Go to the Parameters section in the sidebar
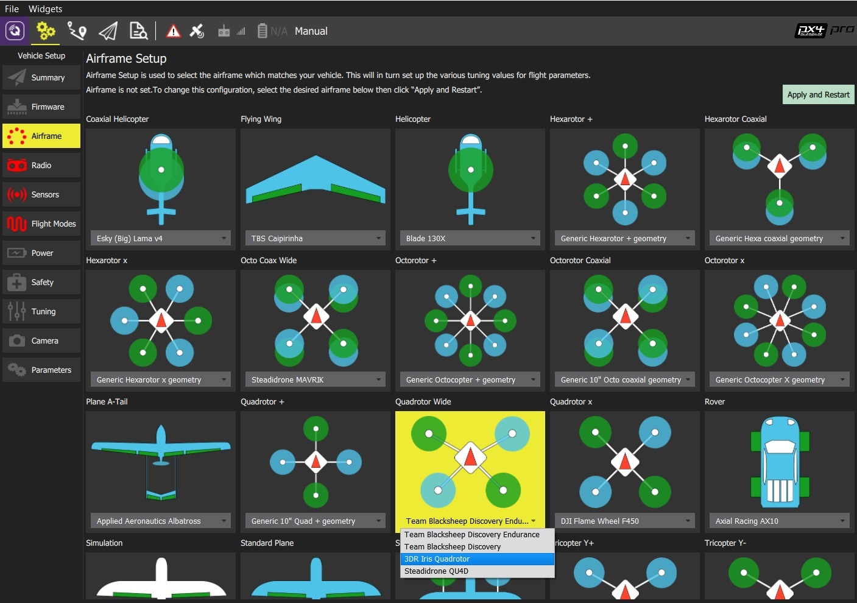The image size is (857, 603). (41, 370)
